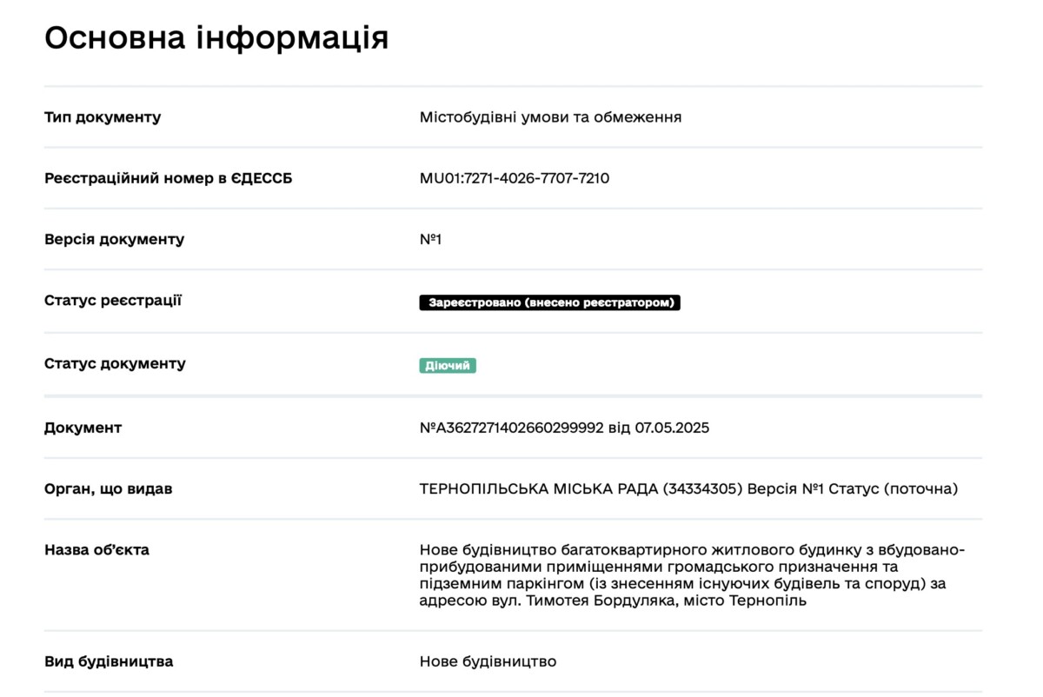Click the "Назва об'єкта" label
Image resolution: width=1043 pixels, height=697 pixels.
(x=96, y=550)
